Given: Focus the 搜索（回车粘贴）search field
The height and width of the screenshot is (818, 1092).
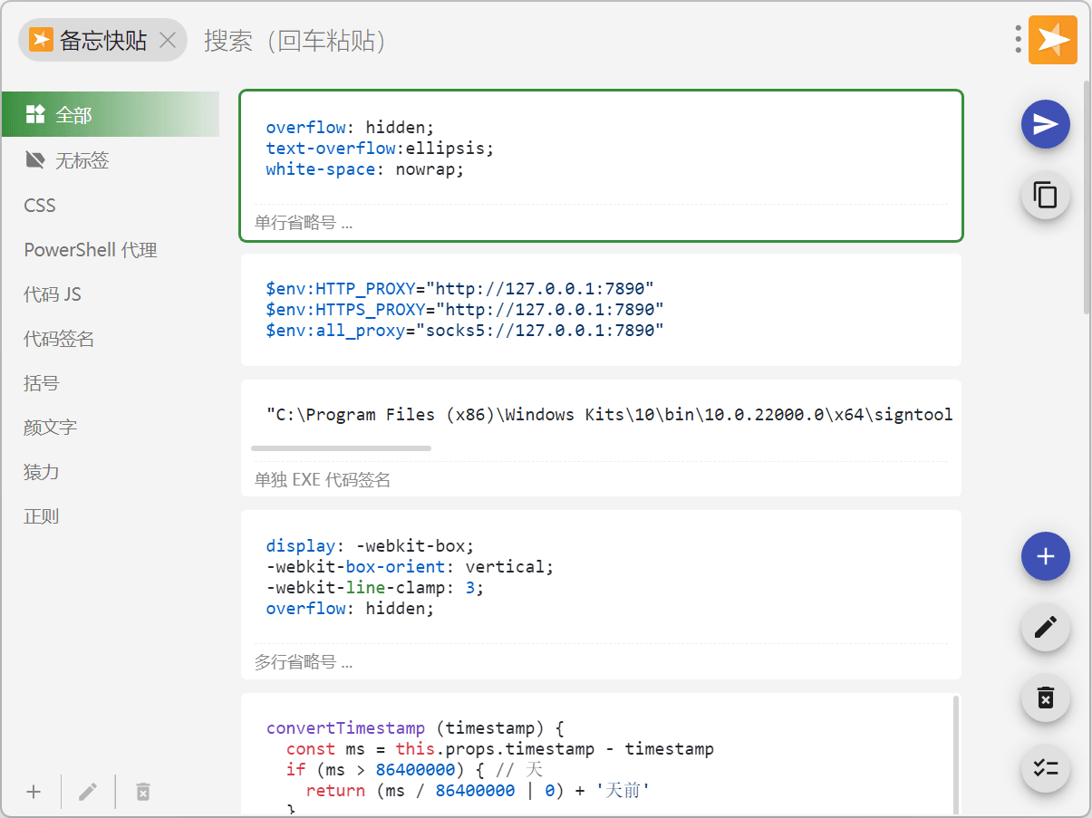Looking at the screenshot, I should [598, 41].
